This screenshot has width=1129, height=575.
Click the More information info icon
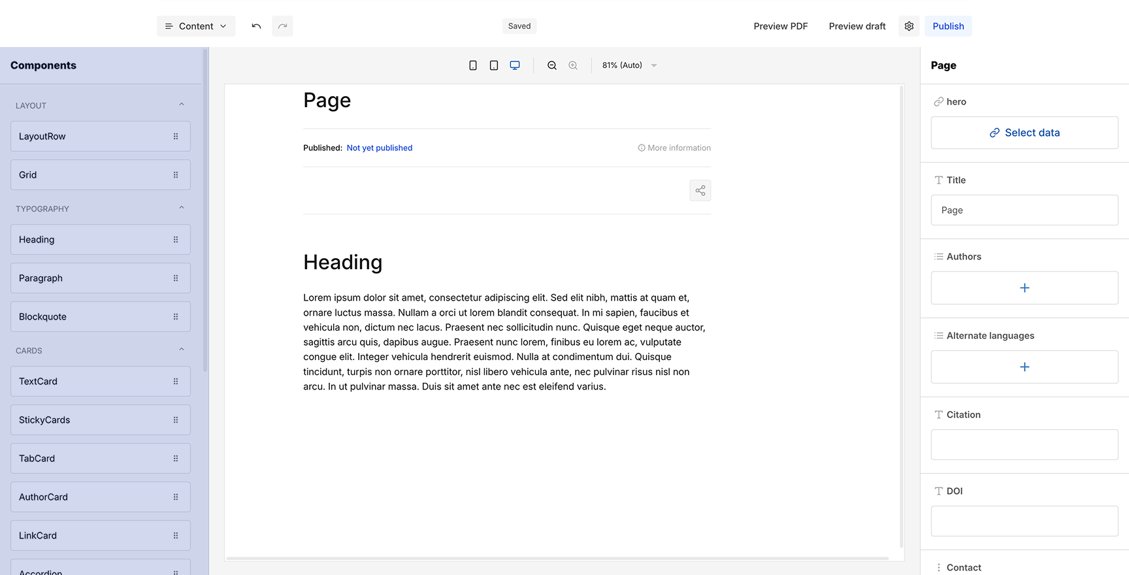(x=642, y=148)
